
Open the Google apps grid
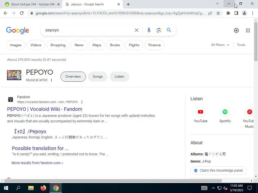click(248, 30)
